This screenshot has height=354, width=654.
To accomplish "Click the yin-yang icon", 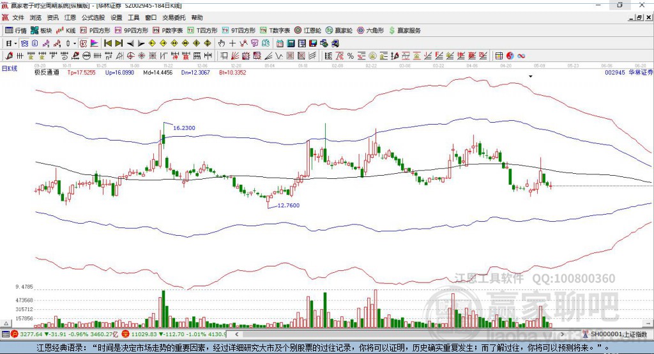I will click(x=510, y=56).
